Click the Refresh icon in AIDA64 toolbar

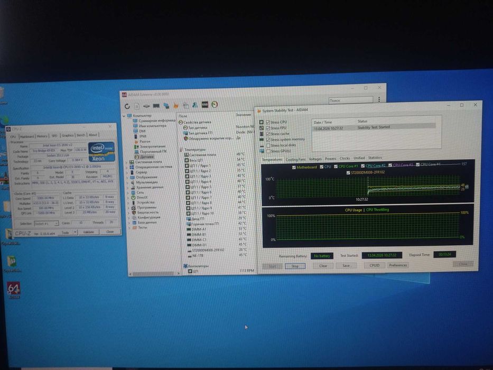pyautogui.click(x=127, y=106)
